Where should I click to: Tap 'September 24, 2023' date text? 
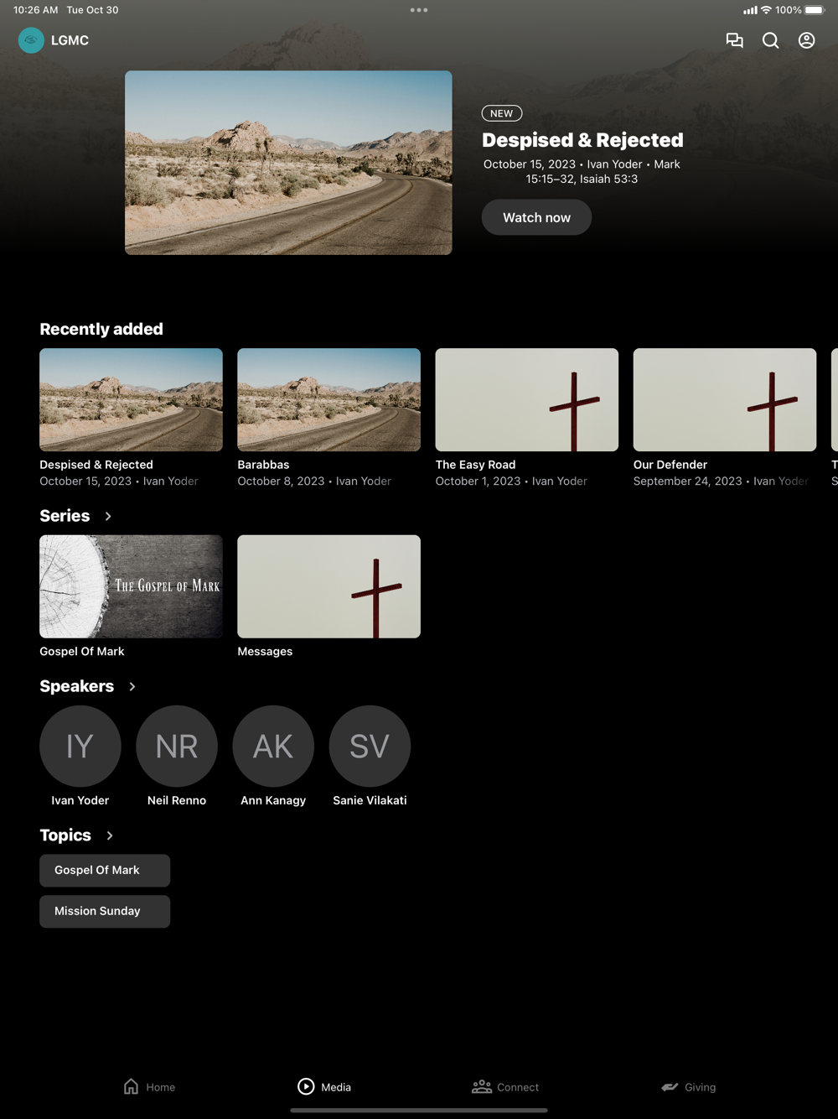click(x=688, y=481)
